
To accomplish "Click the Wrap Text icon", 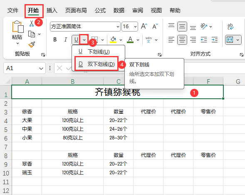I will [x=230, y=27].
